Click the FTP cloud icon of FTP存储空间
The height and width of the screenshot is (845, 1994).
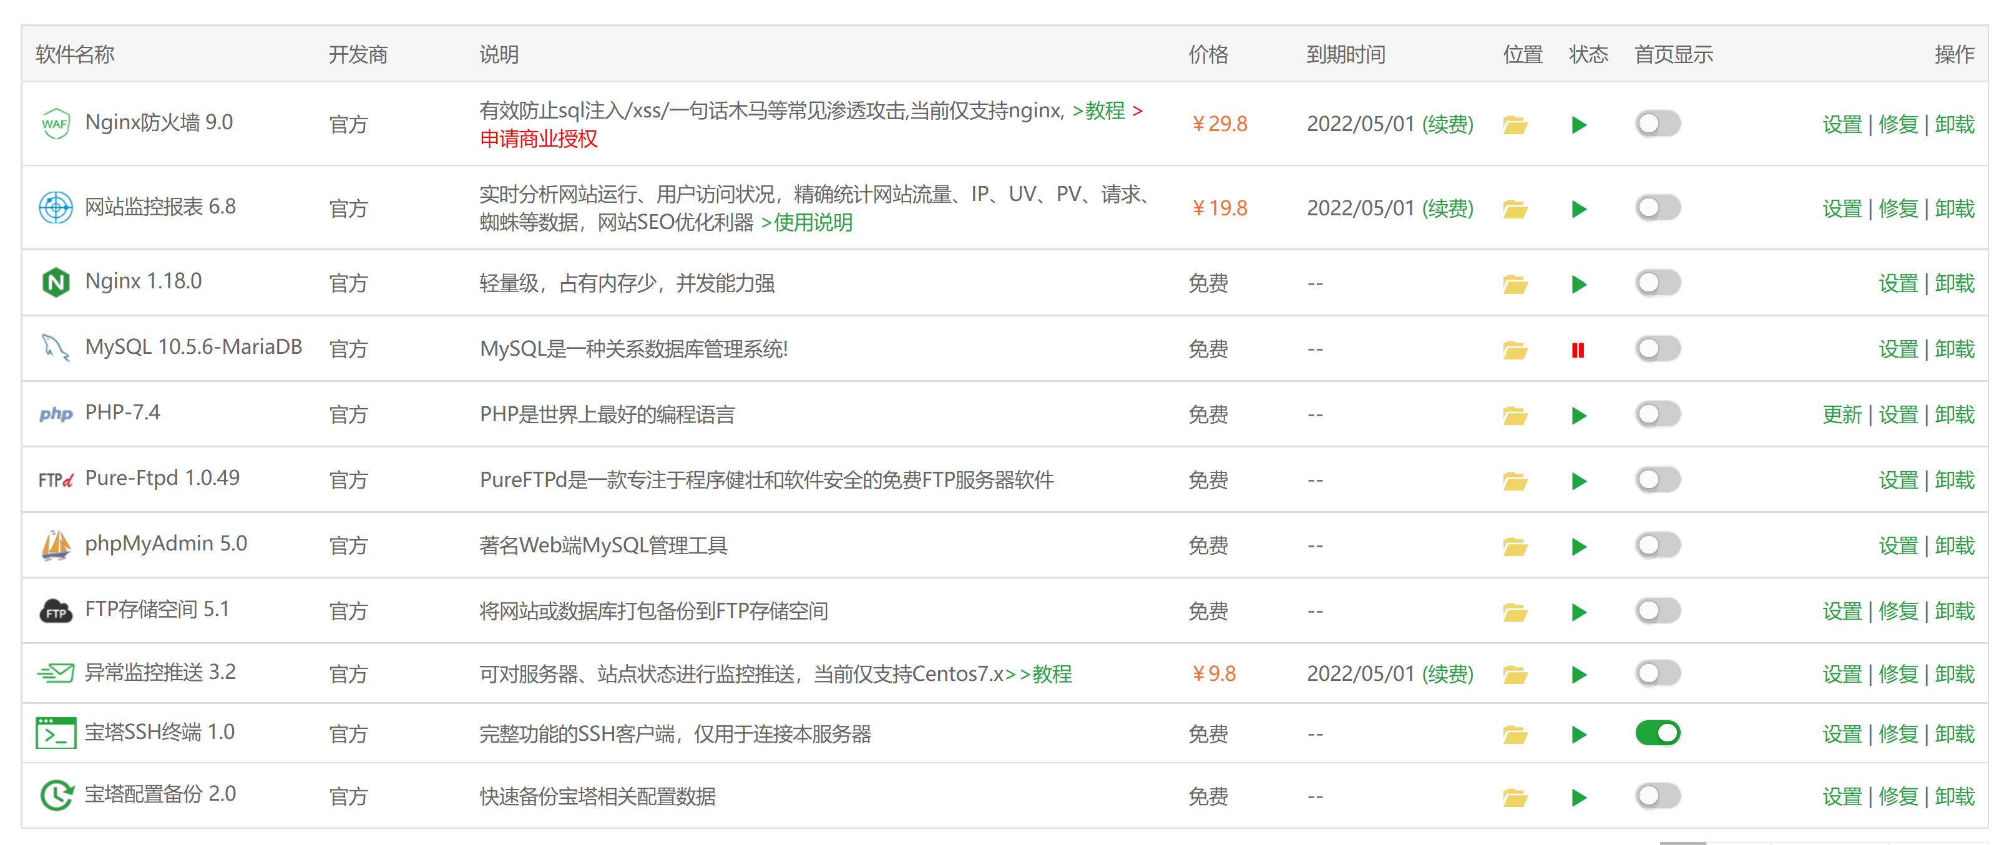click(56, 610)
